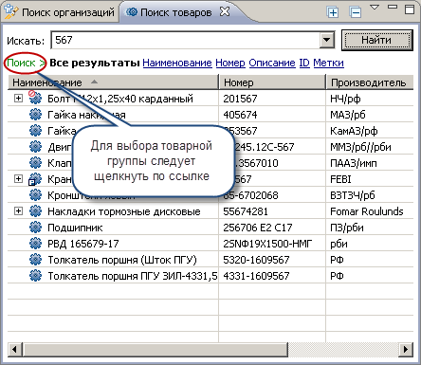Click gear icon of ПААЗ/имп row
This screenshot has width=421, height=365.
point(35,162)
